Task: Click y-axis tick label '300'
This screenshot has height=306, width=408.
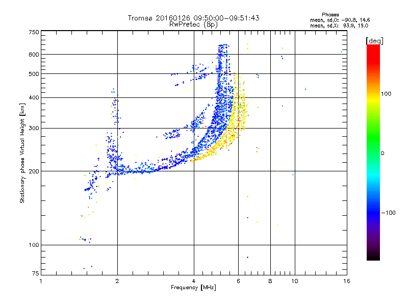Action: [x=34, y=128]
